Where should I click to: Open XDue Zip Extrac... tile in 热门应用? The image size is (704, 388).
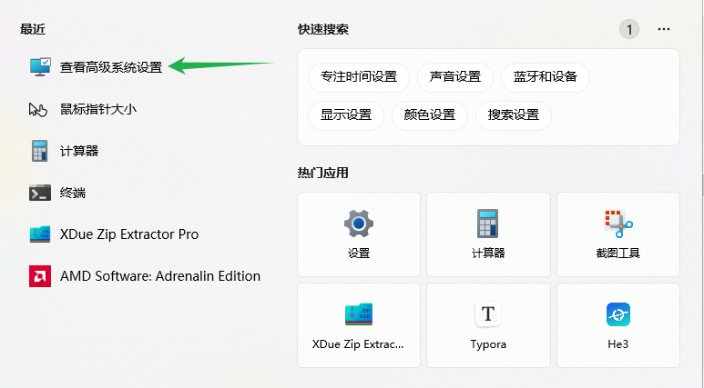(359, 325)
